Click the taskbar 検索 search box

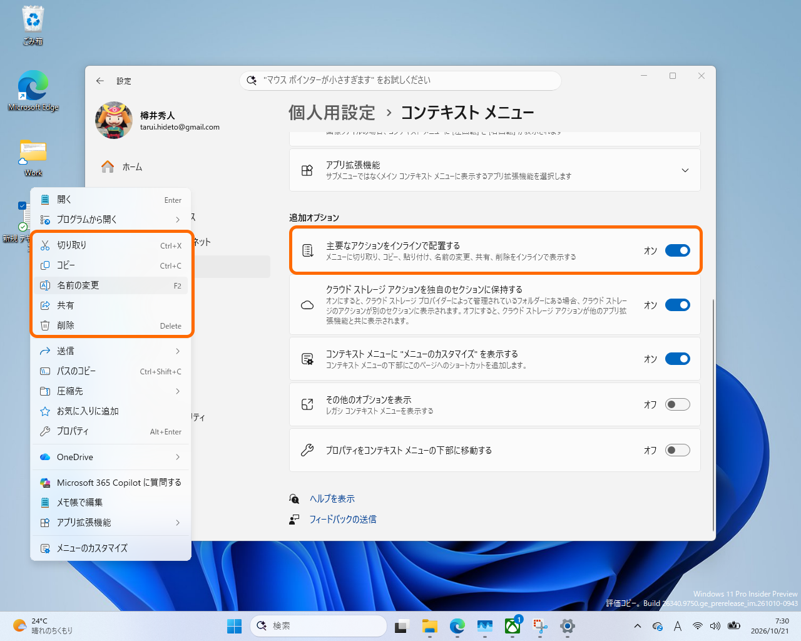click(319, 625)
